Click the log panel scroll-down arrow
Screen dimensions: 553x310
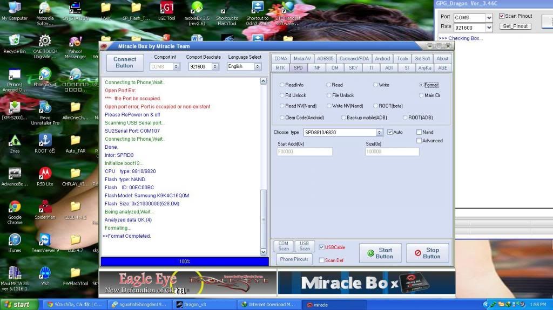click(x=263, y=252)
